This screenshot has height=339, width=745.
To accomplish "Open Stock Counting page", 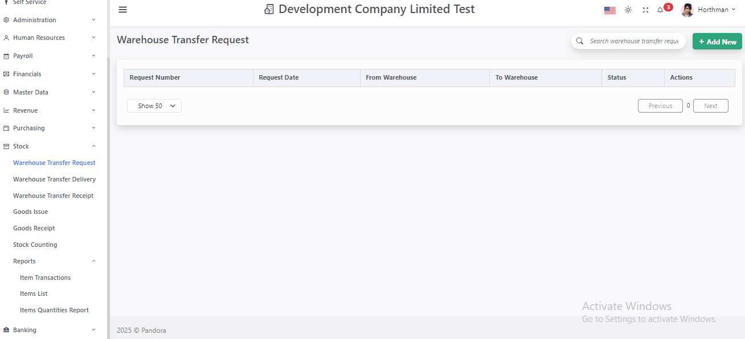I will tap(35, 245).
